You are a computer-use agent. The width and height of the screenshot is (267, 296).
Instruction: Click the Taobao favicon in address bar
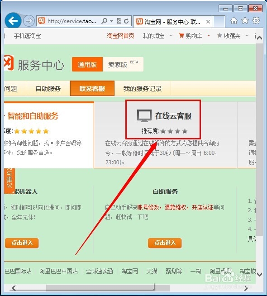[x=42, y=21]
